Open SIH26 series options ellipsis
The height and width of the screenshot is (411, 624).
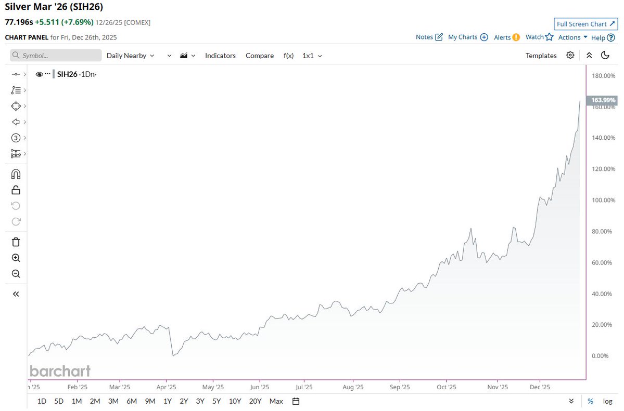click(x=48, y=74)
